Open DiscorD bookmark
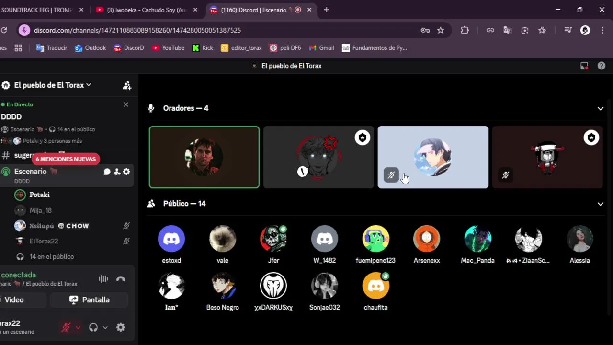The image size is (613, 345). pyautogui.click(x=129, y=48)
